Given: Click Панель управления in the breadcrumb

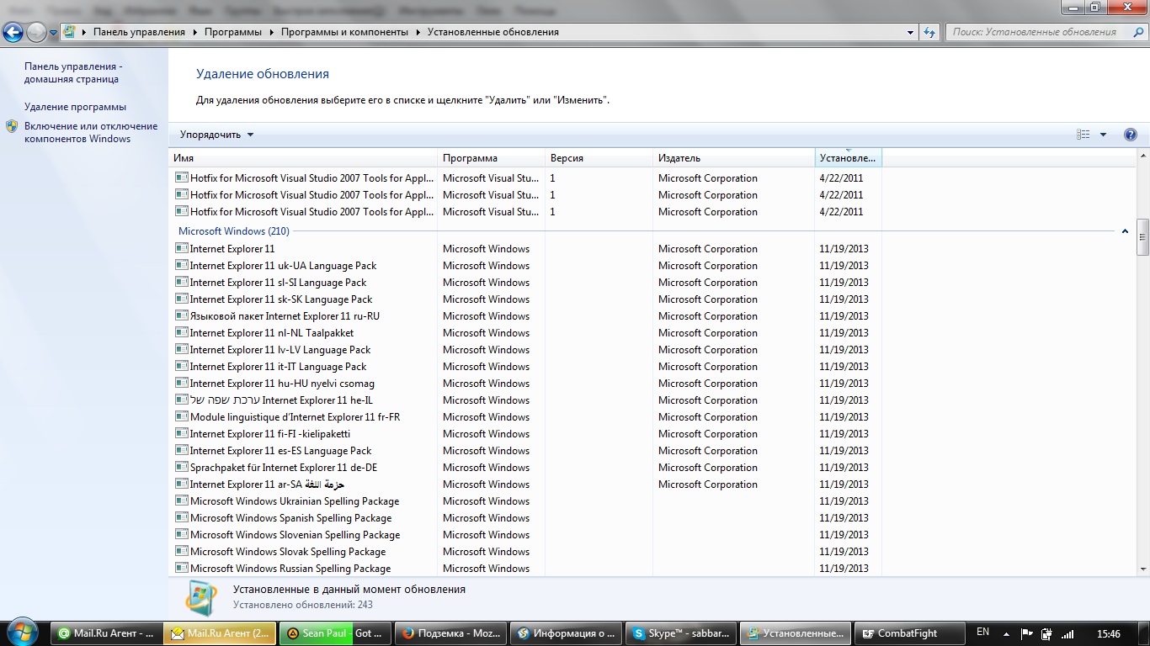Looking at the screenshot, I should [139, 32].
